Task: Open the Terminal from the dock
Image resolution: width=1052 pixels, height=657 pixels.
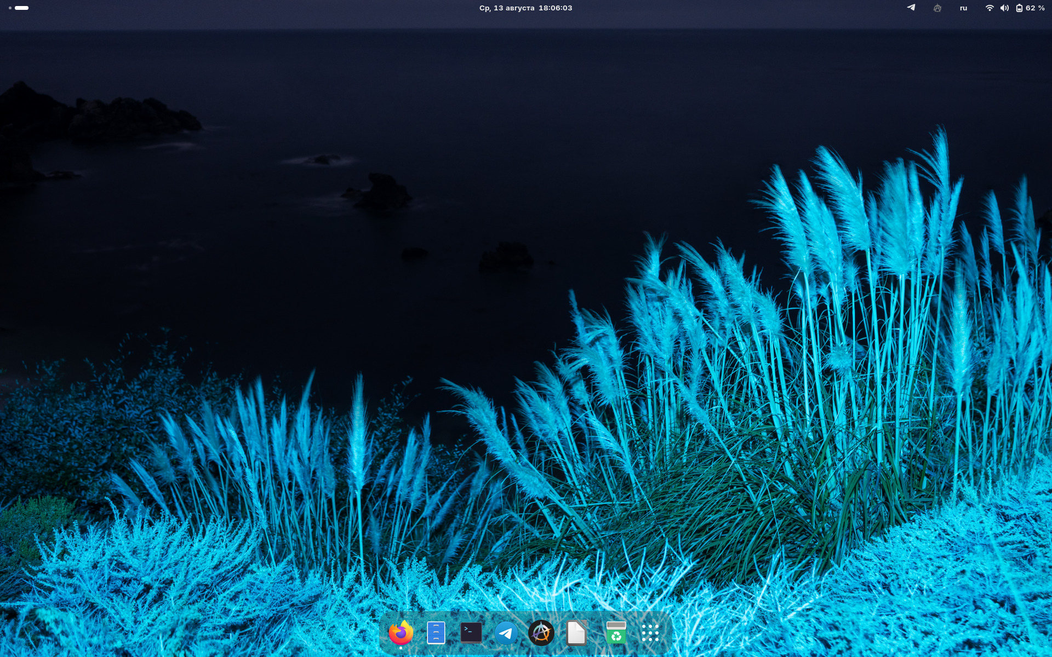Action: tap(471, 633)
